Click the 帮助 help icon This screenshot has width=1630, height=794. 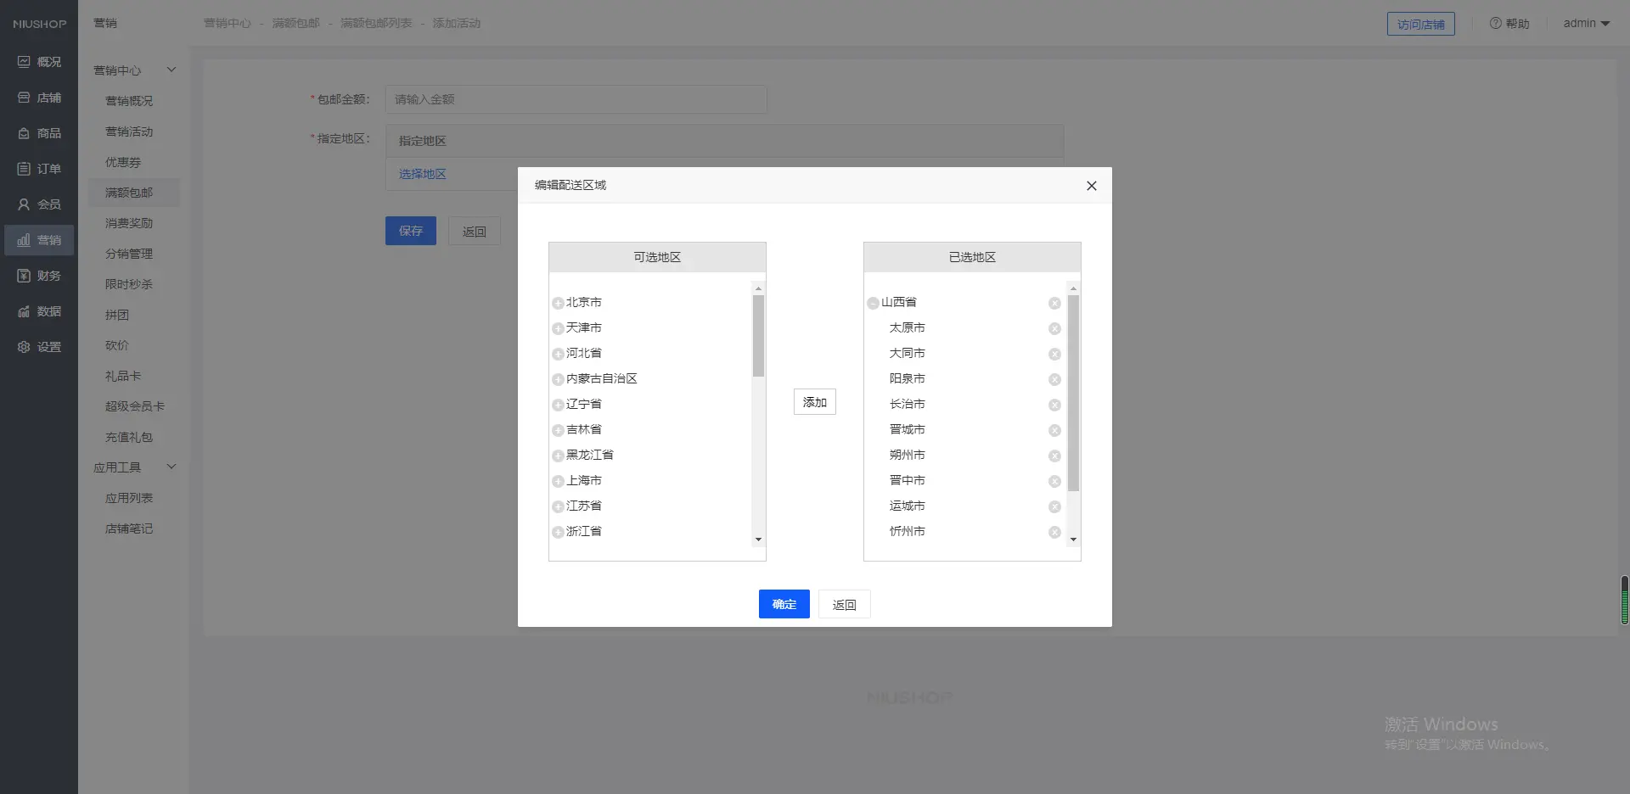click(1495, 24)
